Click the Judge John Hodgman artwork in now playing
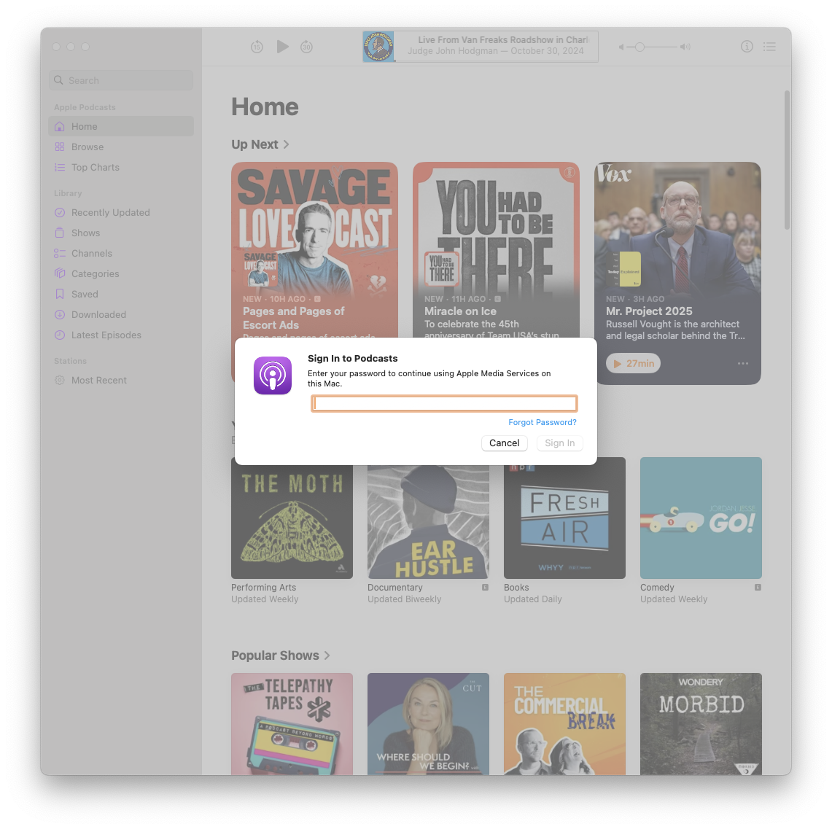Image resolution: width=832 pixels, height=829 pixels. click(x=378, y=47)
